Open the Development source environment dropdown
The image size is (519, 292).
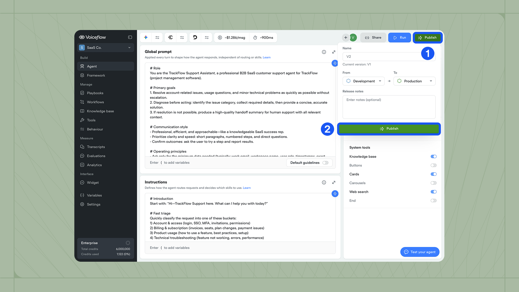[364, 81]
